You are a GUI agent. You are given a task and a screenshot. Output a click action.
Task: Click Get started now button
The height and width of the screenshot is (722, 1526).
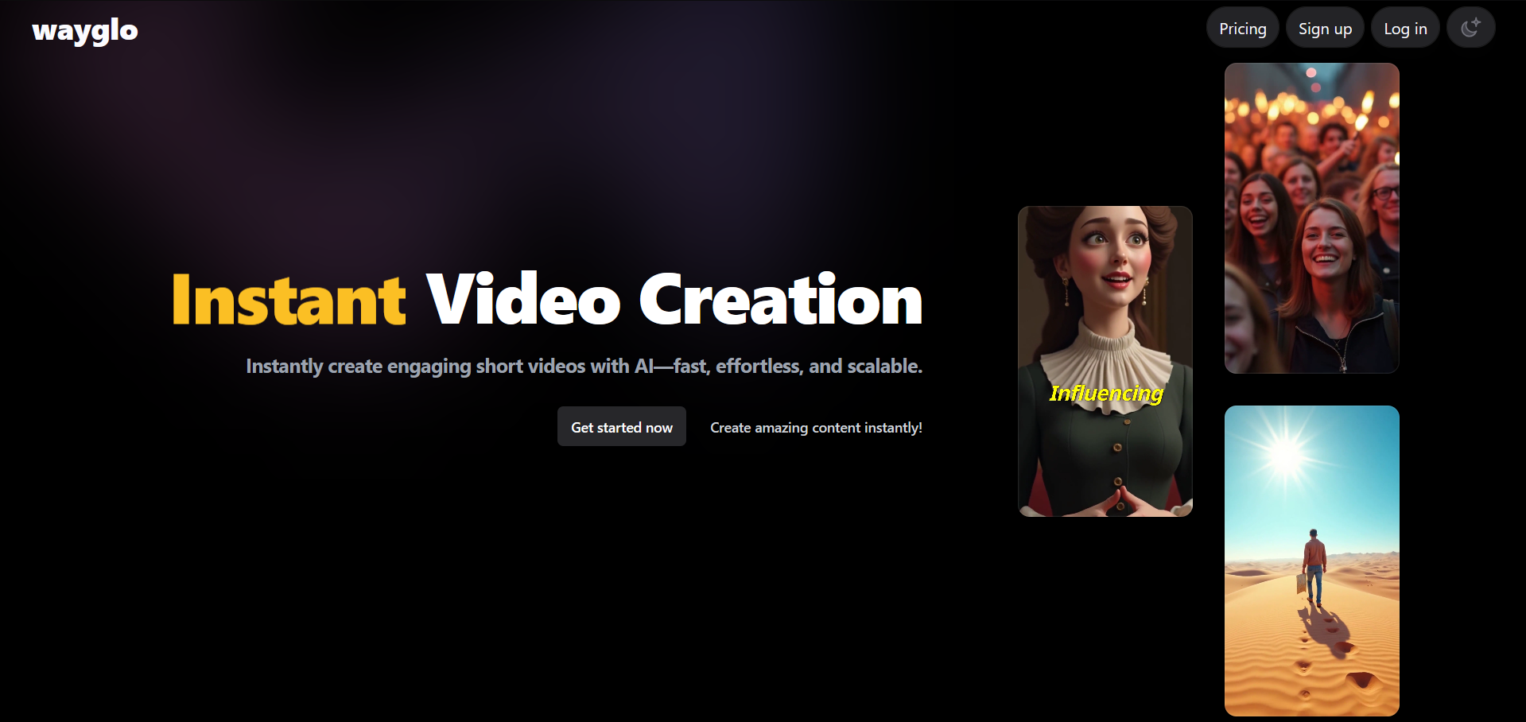[622, 427]
